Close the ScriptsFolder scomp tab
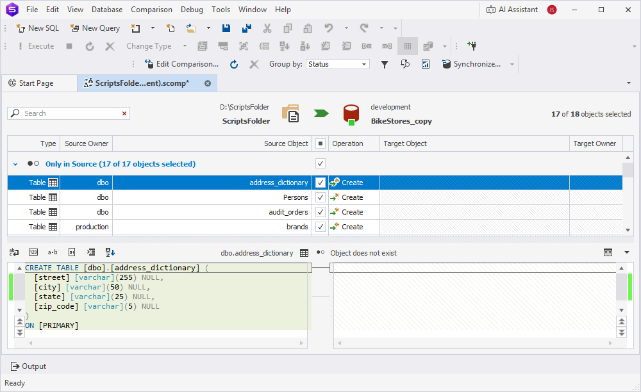Viewport: 641px width, 392px height. 208,83
